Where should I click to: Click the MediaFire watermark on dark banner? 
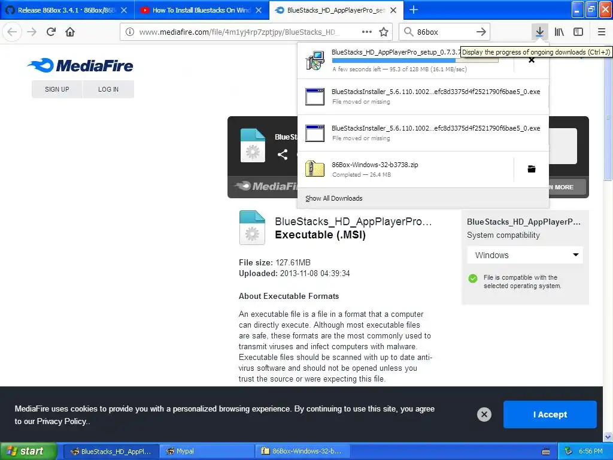point(266,186)
